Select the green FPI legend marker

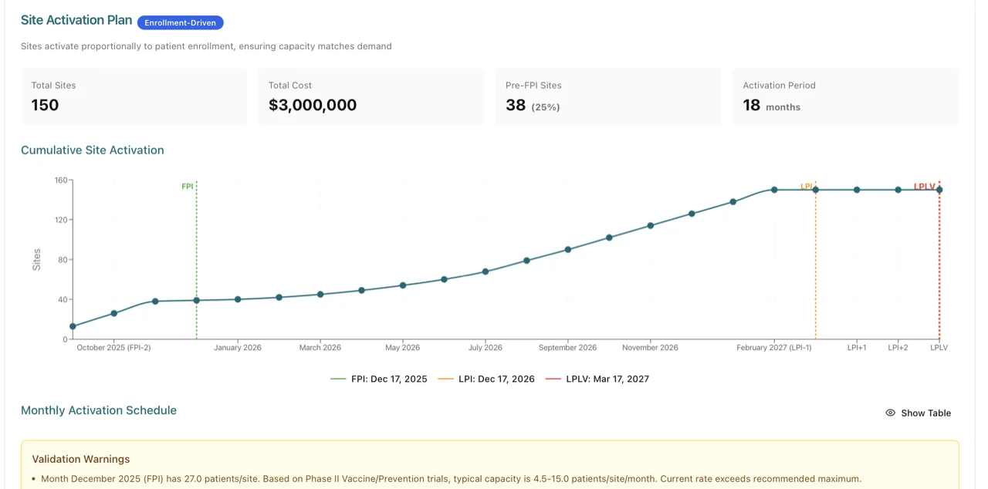pos(337,379)
